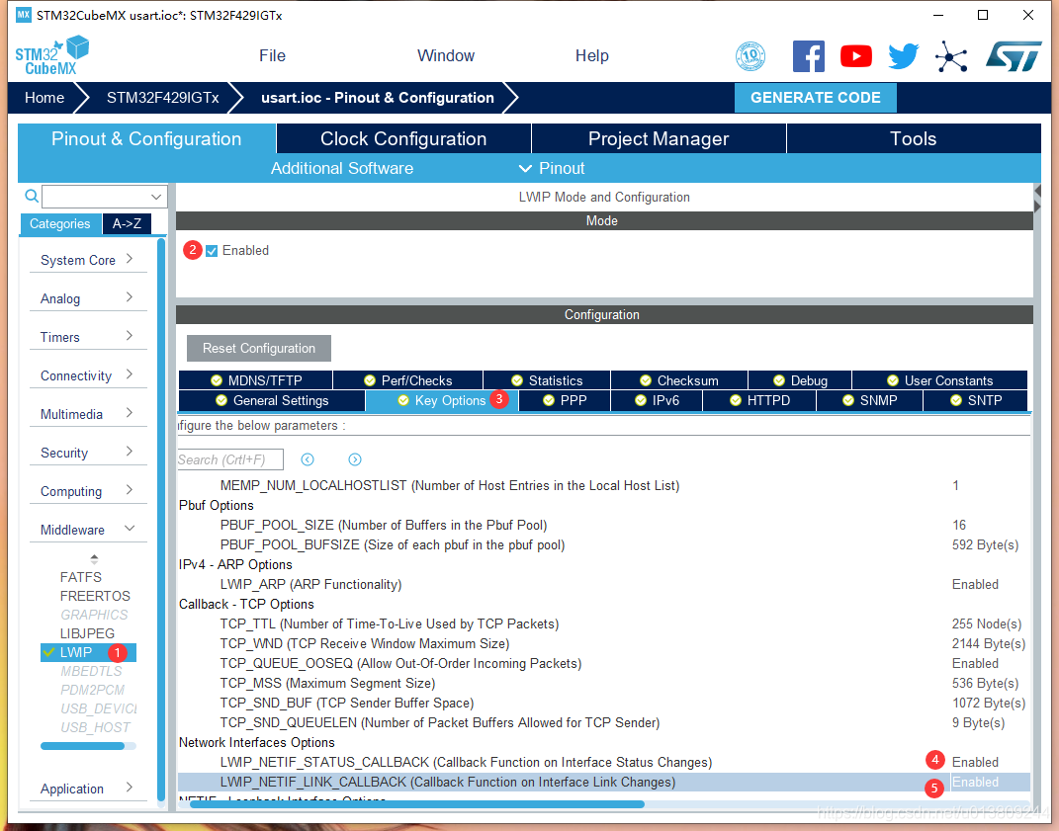Screen dimensions: 1059x831
Task: Select FREERTOS in the Middleware list
Action: point(95,596)
